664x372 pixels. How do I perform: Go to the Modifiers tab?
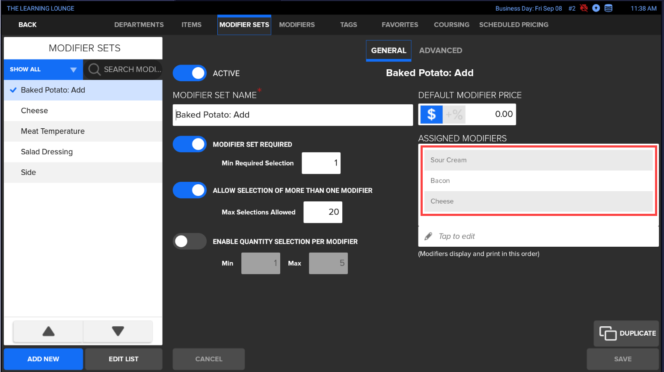(x=296, y=25)
